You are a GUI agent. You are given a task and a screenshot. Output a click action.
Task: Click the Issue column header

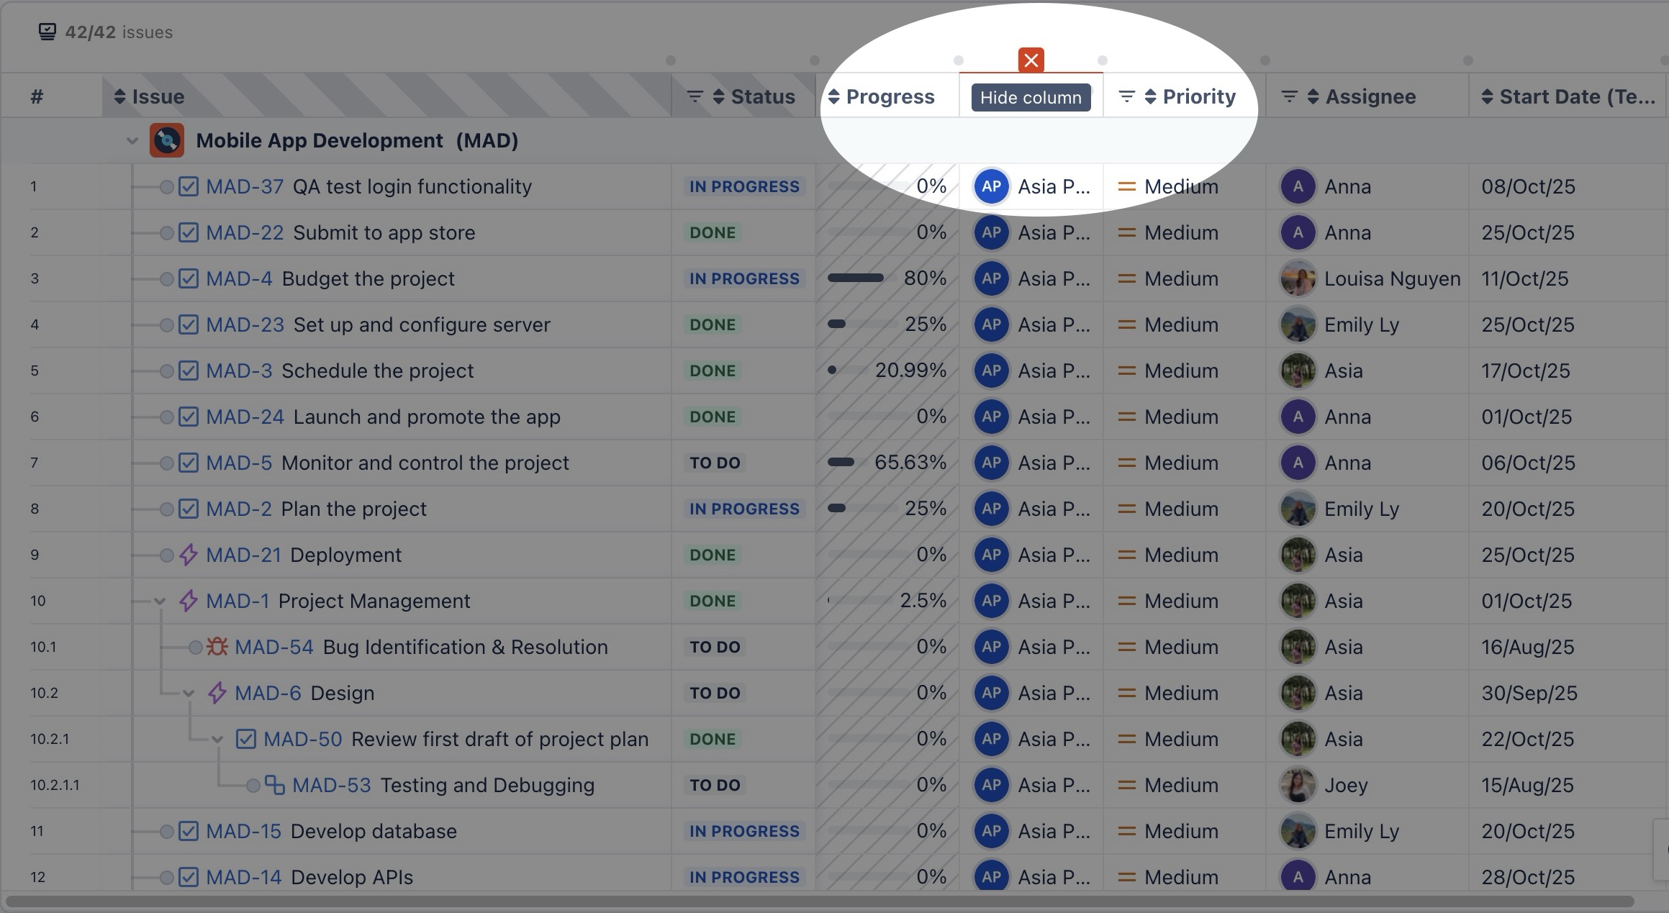pos(158,96)
